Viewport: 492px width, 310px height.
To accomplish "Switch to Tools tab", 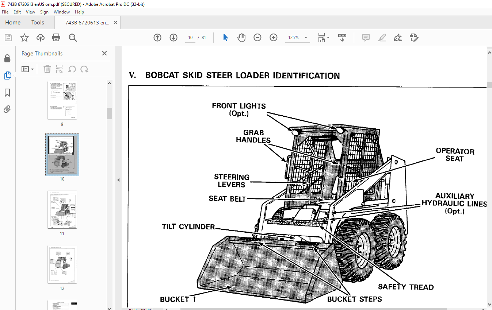I will pos(38,23).
